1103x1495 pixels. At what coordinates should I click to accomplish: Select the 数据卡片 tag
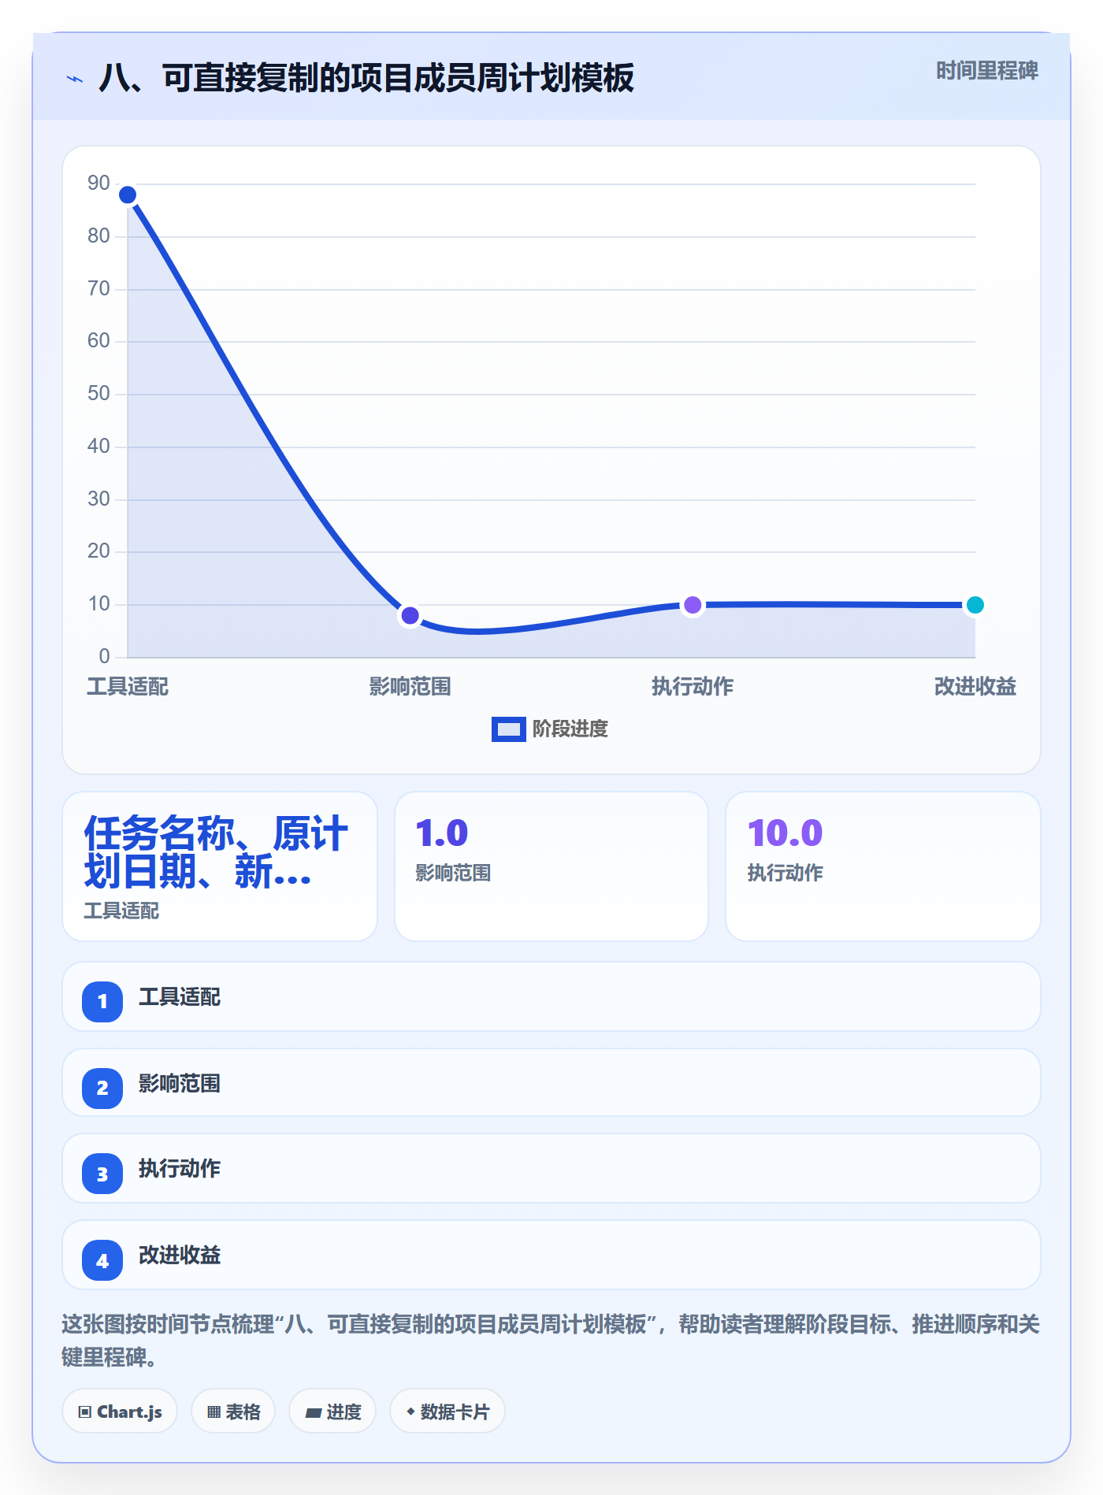[448, 1412]
